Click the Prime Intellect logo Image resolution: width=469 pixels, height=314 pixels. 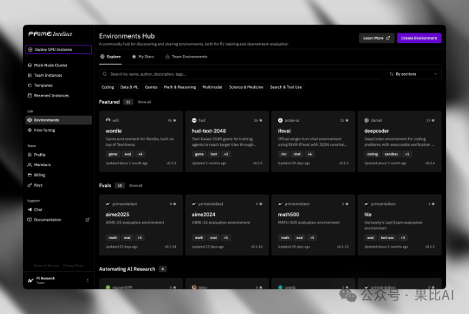50,34
